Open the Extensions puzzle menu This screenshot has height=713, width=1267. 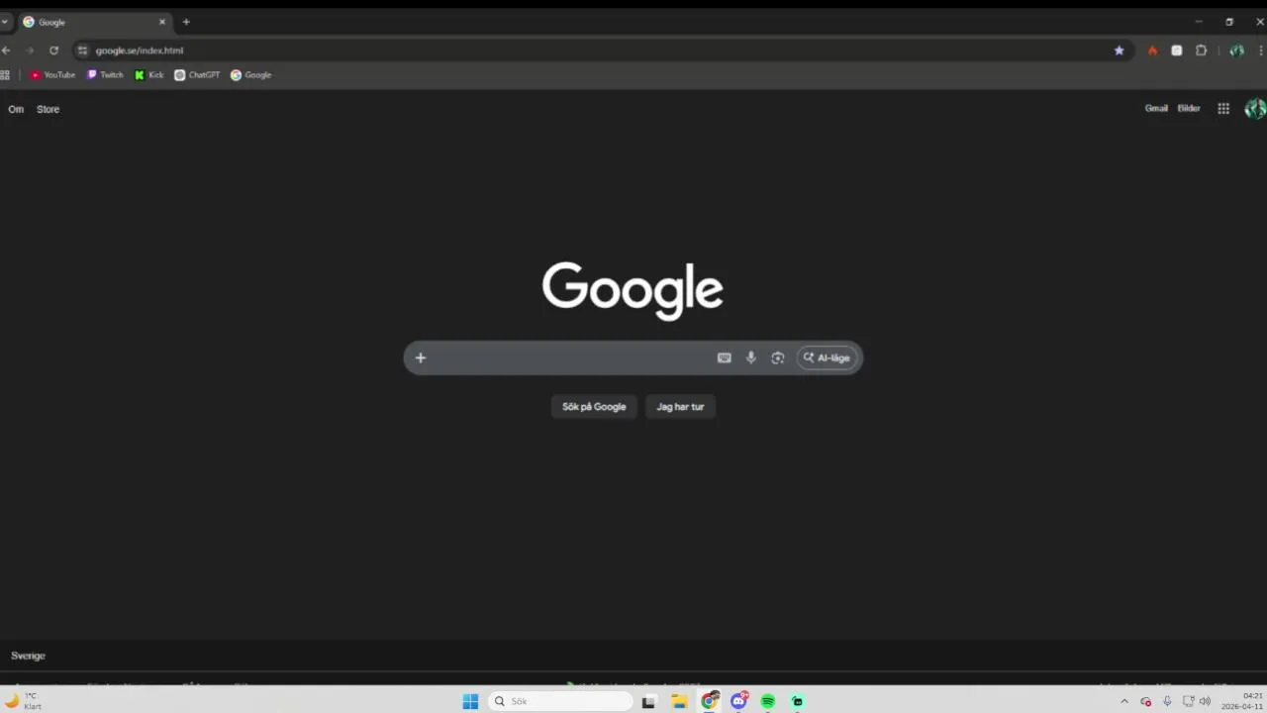[x=1202, y=51]
